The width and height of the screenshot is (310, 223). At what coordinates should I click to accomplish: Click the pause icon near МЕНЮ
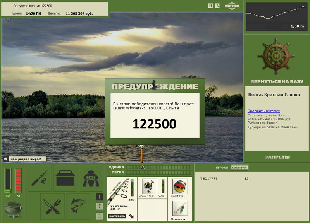210,6
